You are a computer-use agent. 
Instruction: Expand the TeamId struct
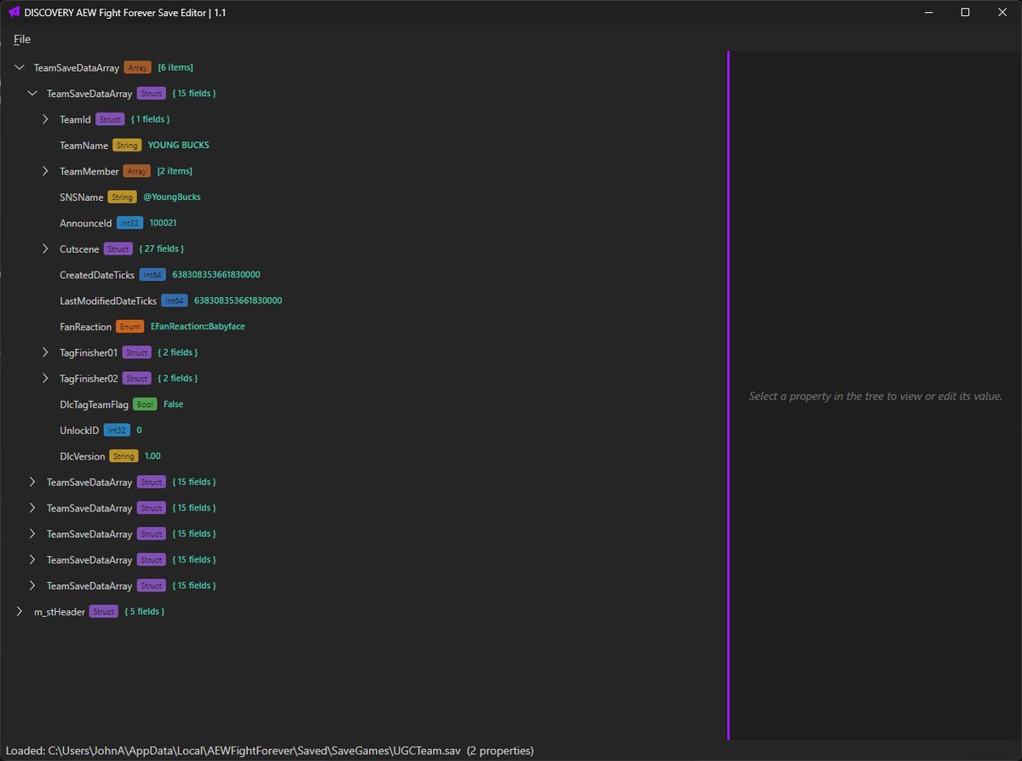(46, 119)
